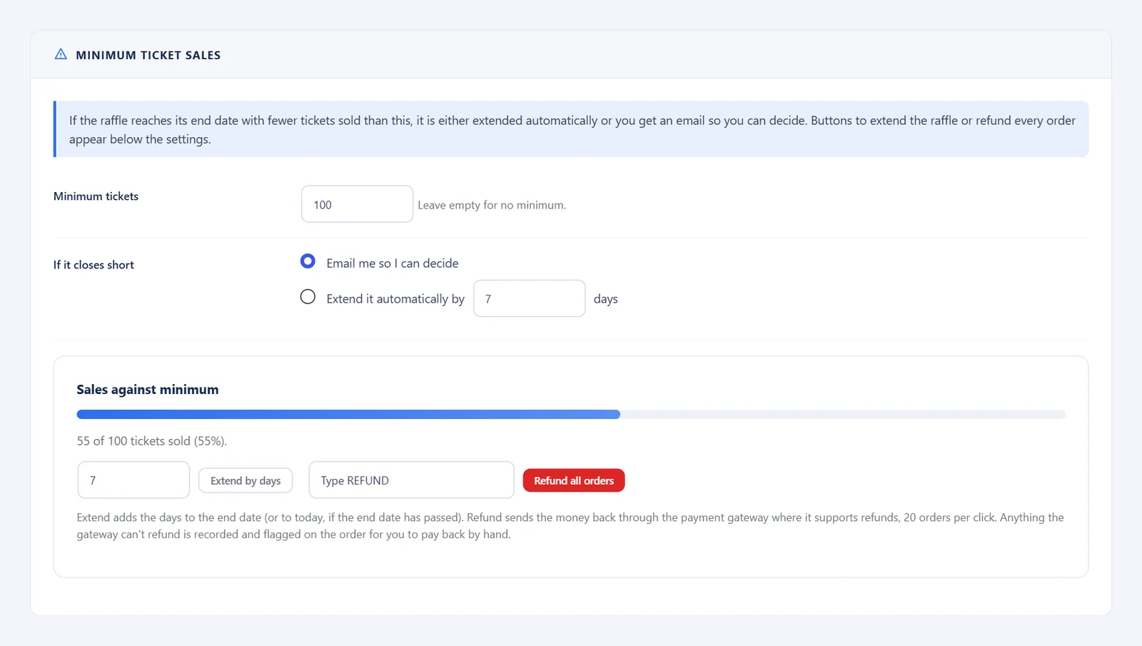This screenshot has width=1142, height=646.
Task: Click the 'MINIMUM TICKET SALES' section heading
Action: 148,55
